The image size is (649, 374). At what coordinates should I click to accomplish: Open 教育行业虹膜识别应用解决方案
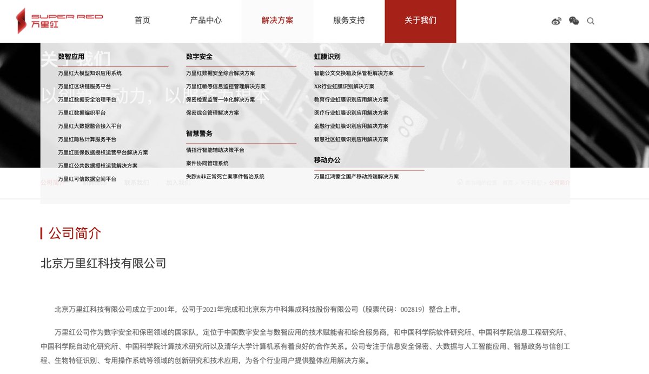point(352,99)
